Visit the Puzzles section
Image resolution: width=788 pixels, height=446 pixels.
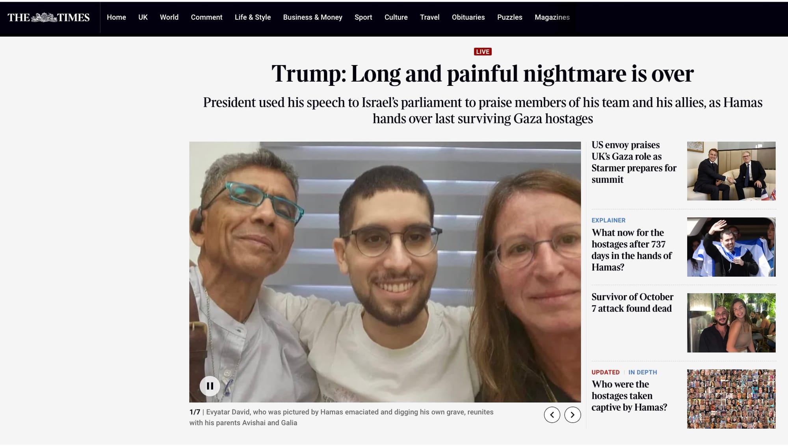(x=509, y=17)
